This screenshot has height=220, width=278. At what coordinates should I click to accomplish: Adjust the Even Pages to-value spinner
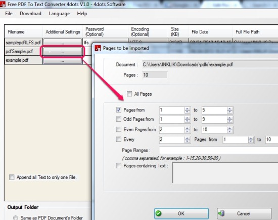229,130
